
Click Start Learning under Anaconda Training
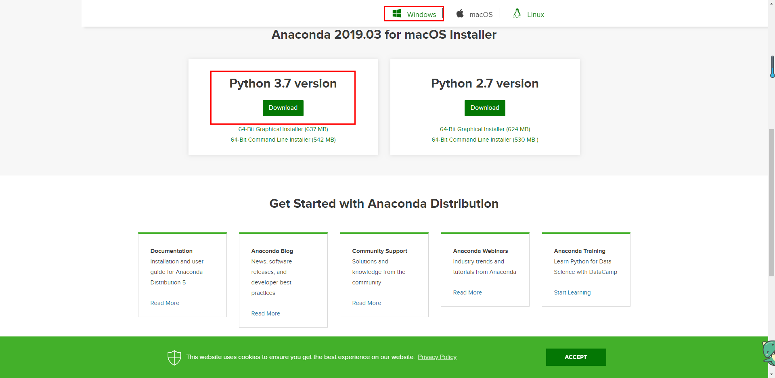pyautogui.click(x=572, y=292)
